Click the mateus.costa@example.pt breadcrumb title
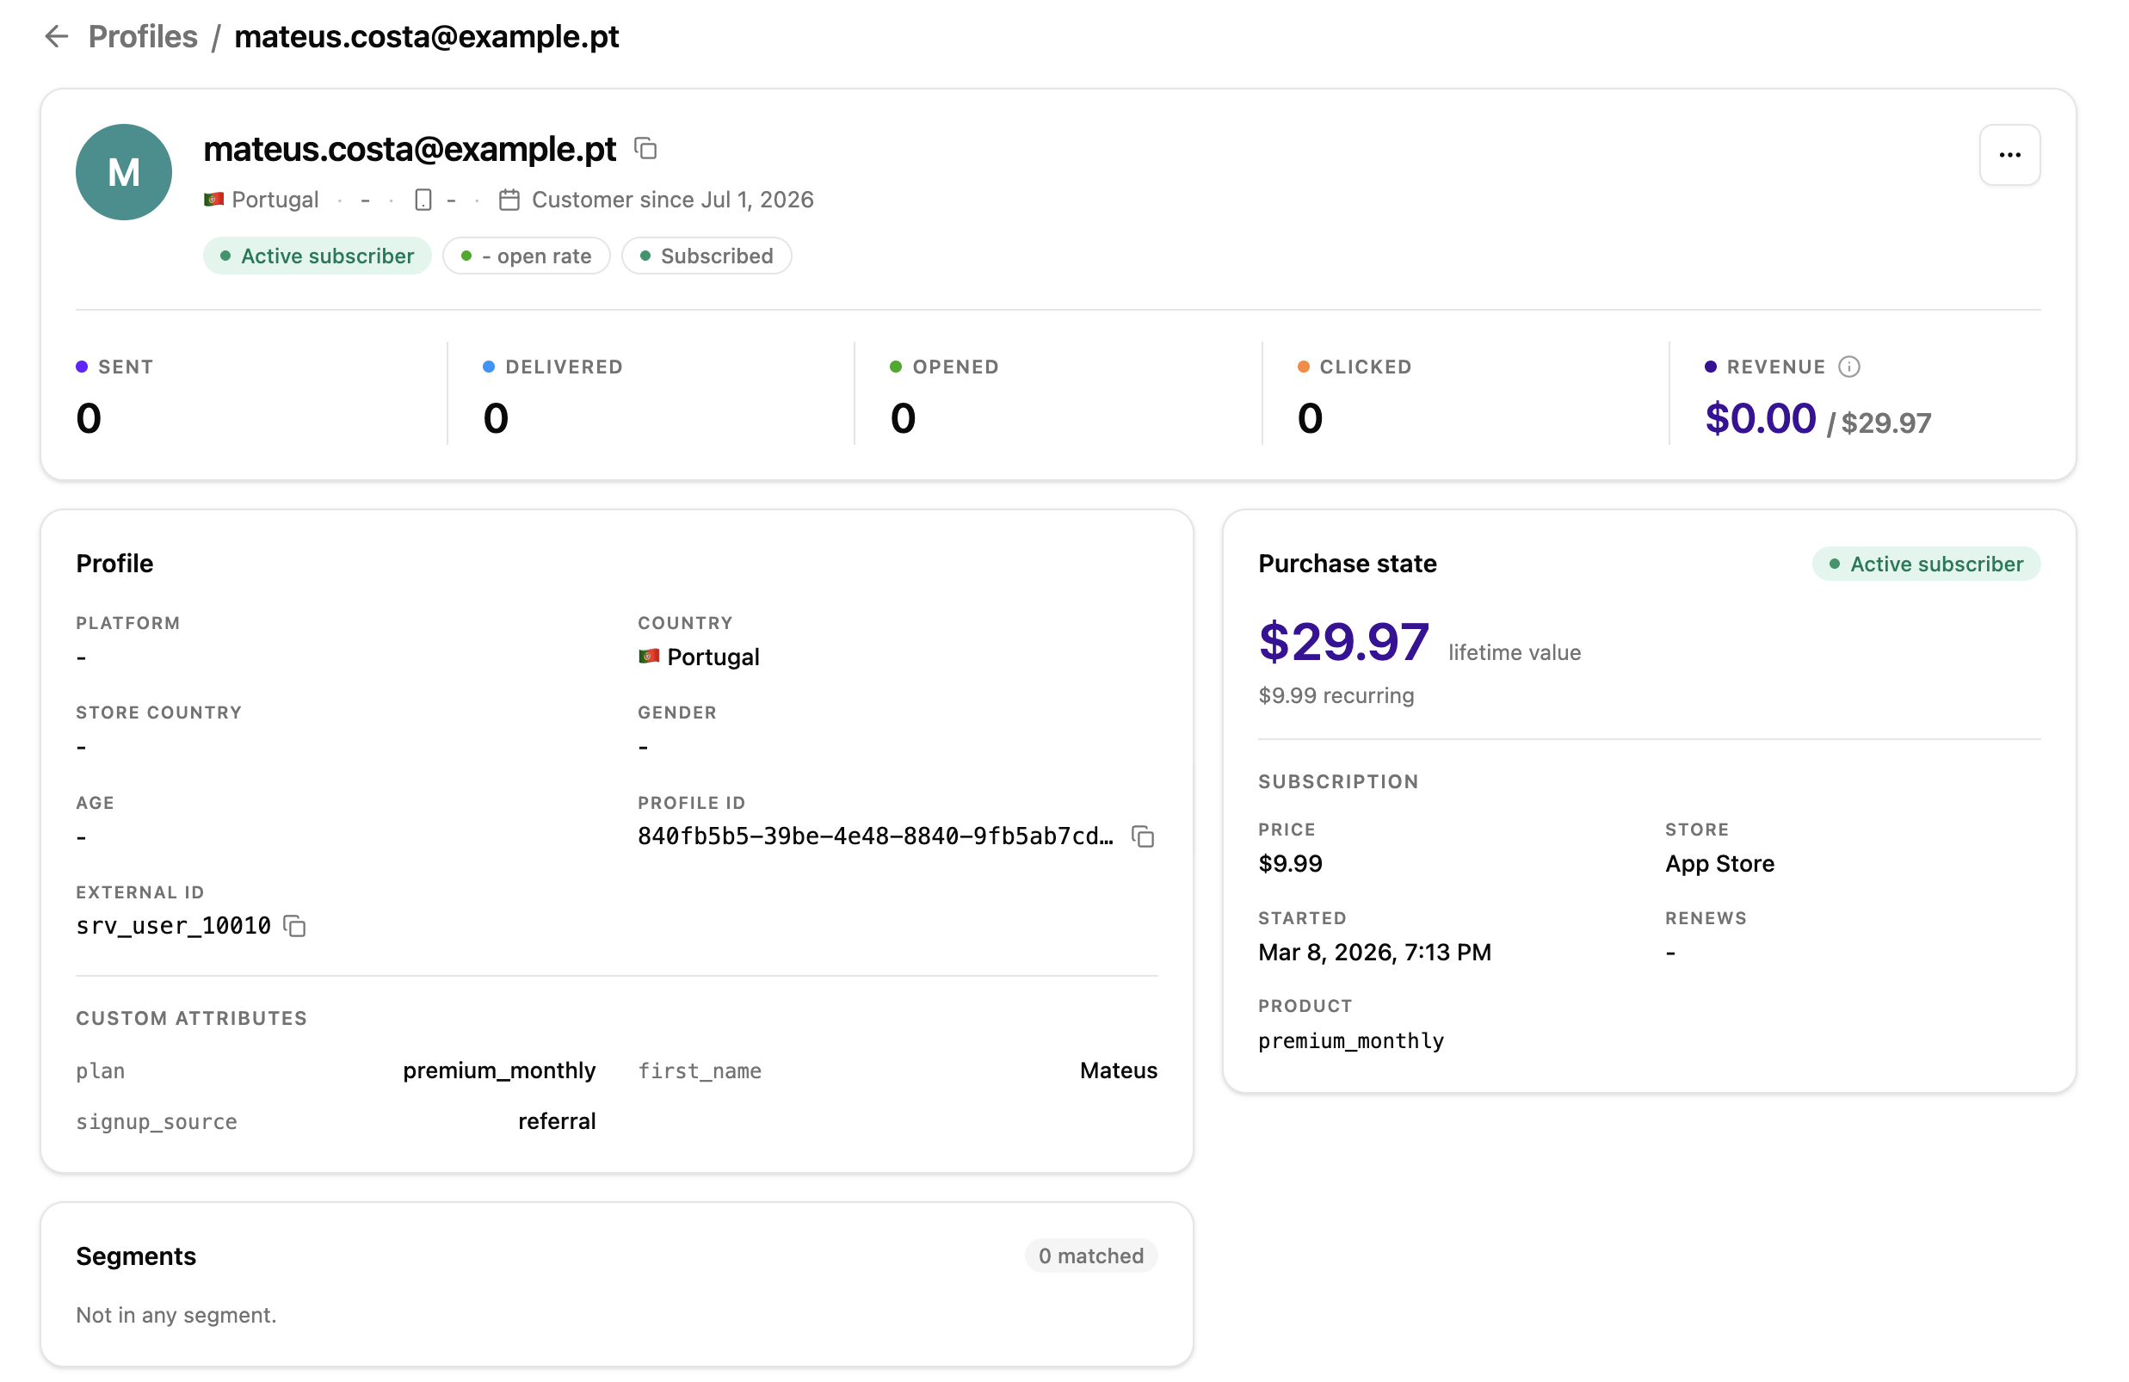The width and height of the screenshot is (2129, 1382). click(427, 37)
